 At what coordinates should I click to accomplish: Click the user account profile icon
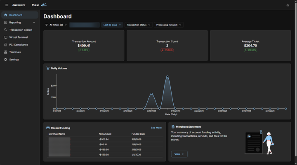[x=288, y=5]
